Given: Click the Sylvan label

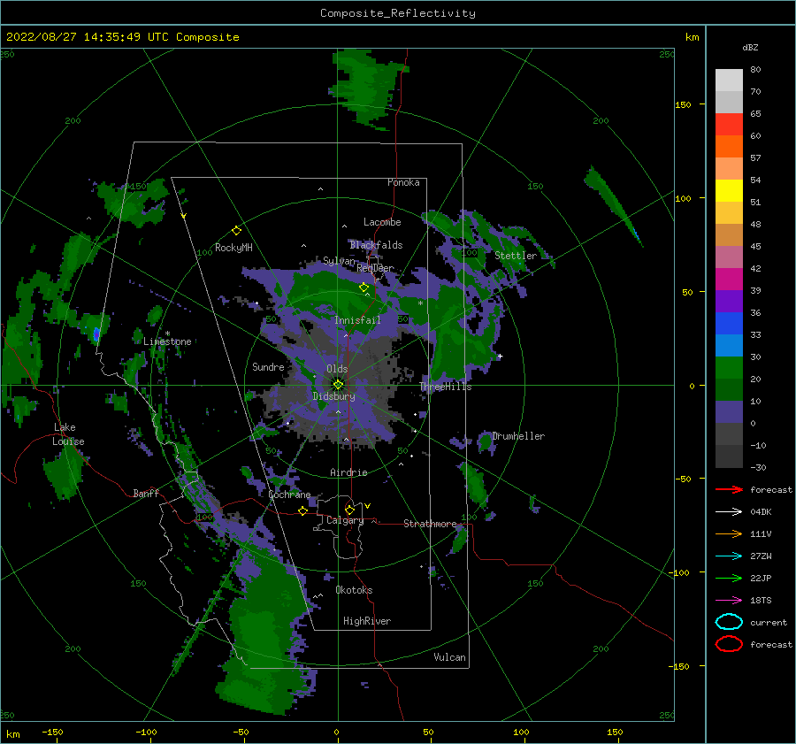Looking at the screenshot, I should (339, 261).
